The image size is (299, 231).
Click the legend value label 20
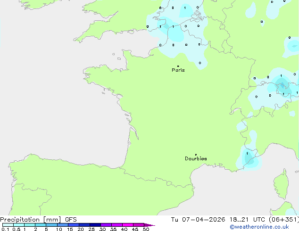(x=81, y=229)
